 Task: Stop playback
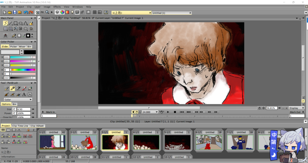click(x=175, y=112)
